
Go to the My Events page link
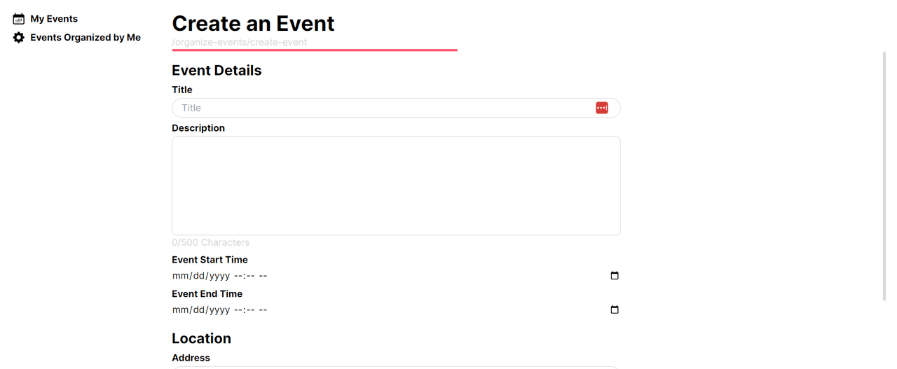pyautogui.click(x=54, y=19)
